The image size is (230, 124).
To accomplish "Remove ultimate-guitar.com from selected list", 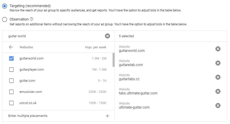I will click(218, 106).
